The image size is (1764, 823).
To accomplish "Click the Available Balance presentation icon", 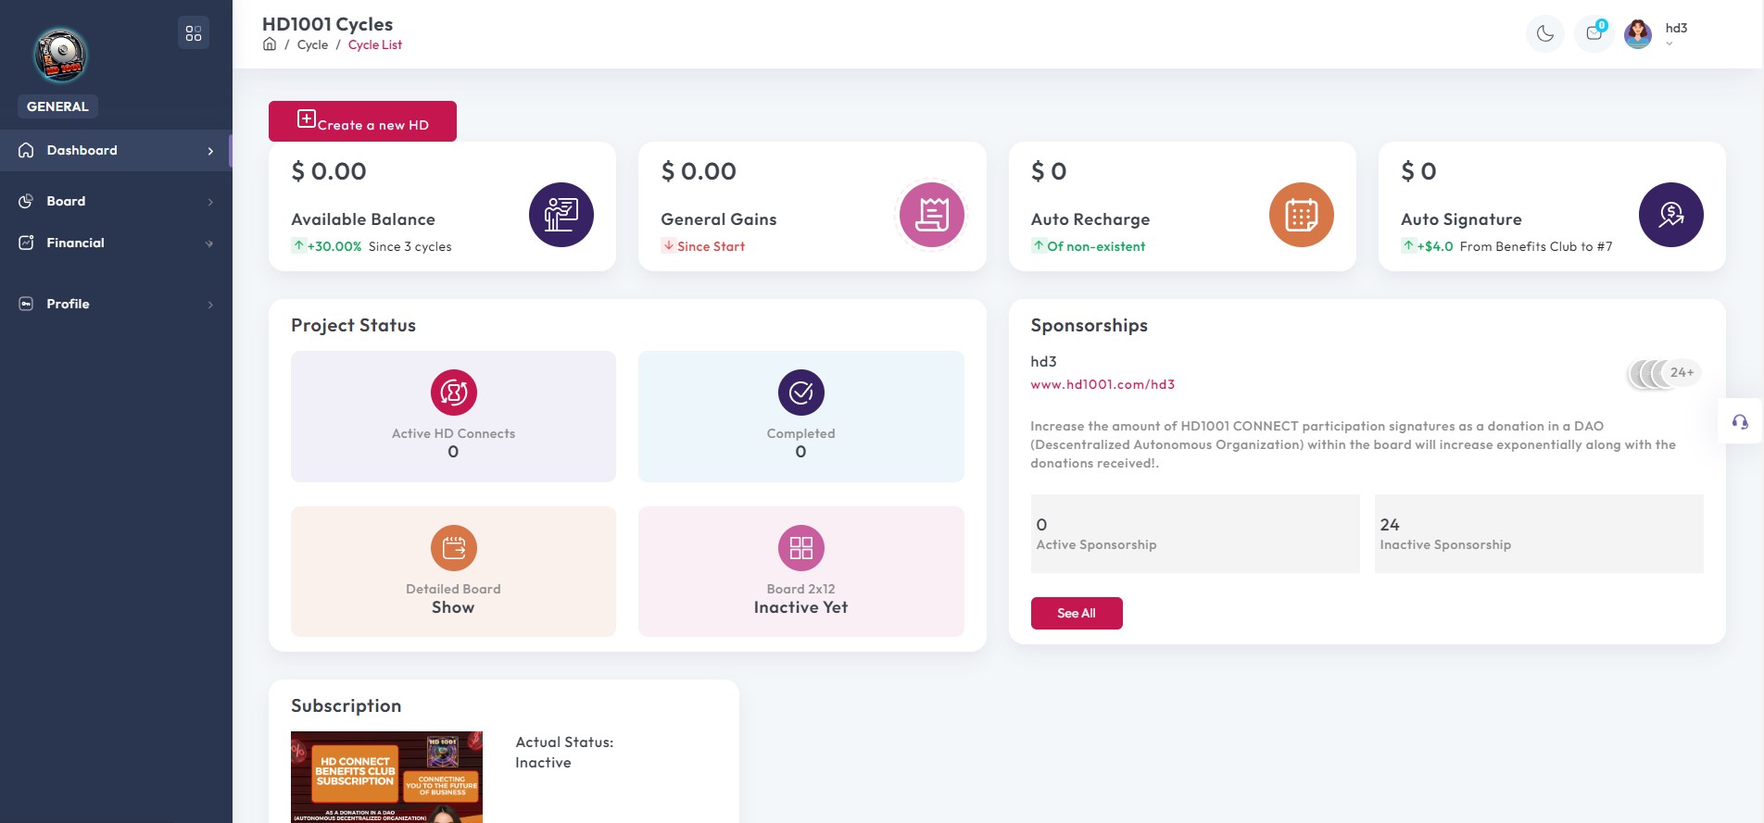I will 561,215.
